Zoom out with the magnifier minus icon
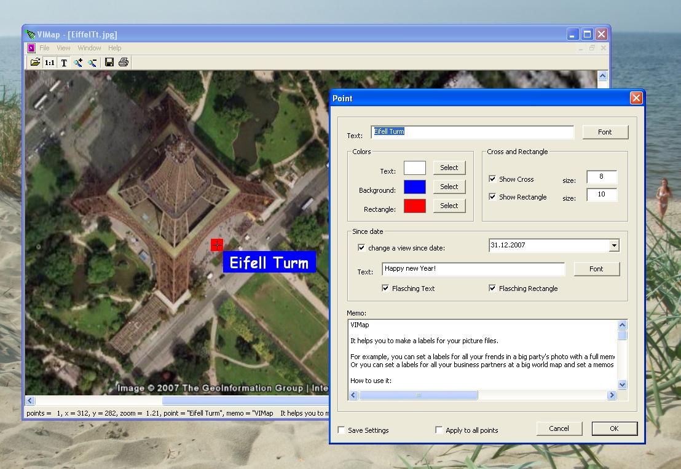The height and width of the screenshot is (469, 681). tap(92, 62)
